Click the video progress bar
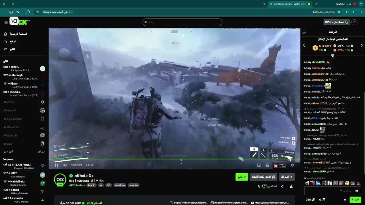365x205 pixels. (x=174, y=159)
